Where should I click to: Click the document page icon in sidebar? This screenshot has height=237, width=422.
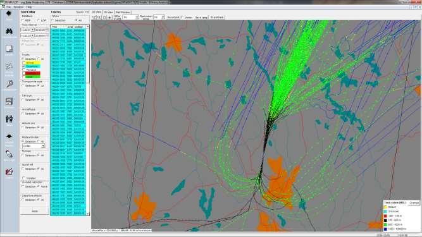coord(9,49)
